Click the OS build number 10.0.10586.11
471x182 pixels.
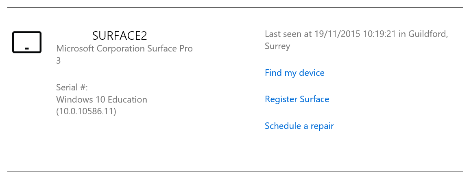coord(86,111)
